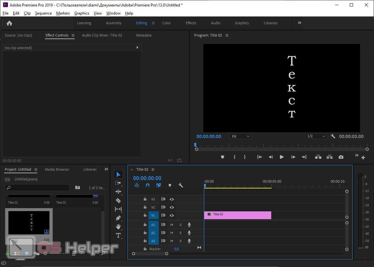Image resolution: width=374 pixels, height=267 pixels.
Task: Select the Selection (arrow) tool
Action: pos(118,175)
